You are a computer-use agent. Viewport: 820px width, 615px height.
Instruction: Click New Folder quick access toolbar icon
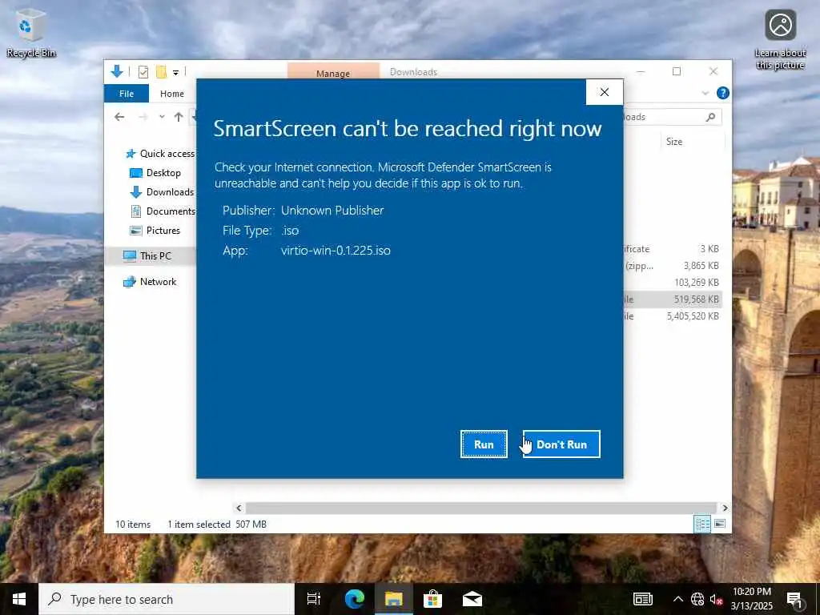pos(161,71)
